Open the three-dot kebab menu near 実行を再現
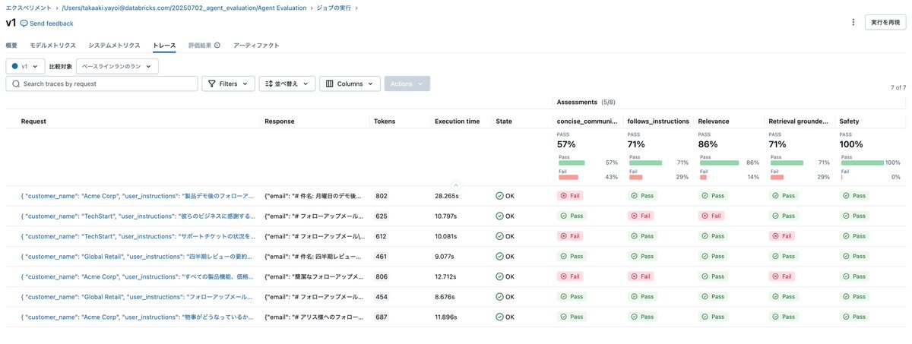The height and width of the screenshot is (344, 912). pyautogui.click(x=853, y=23)
